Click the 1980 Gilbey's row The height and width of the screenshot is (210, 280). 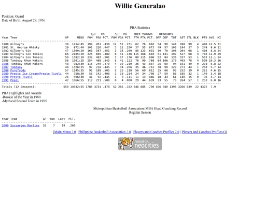pyautogui.click(x=111, y=44)
